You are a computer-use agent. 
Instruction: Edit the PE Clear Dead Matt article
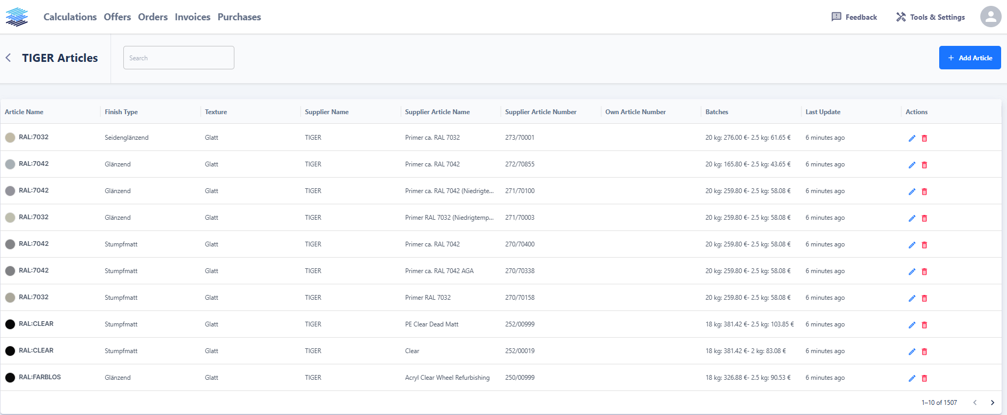coord(911,325)
